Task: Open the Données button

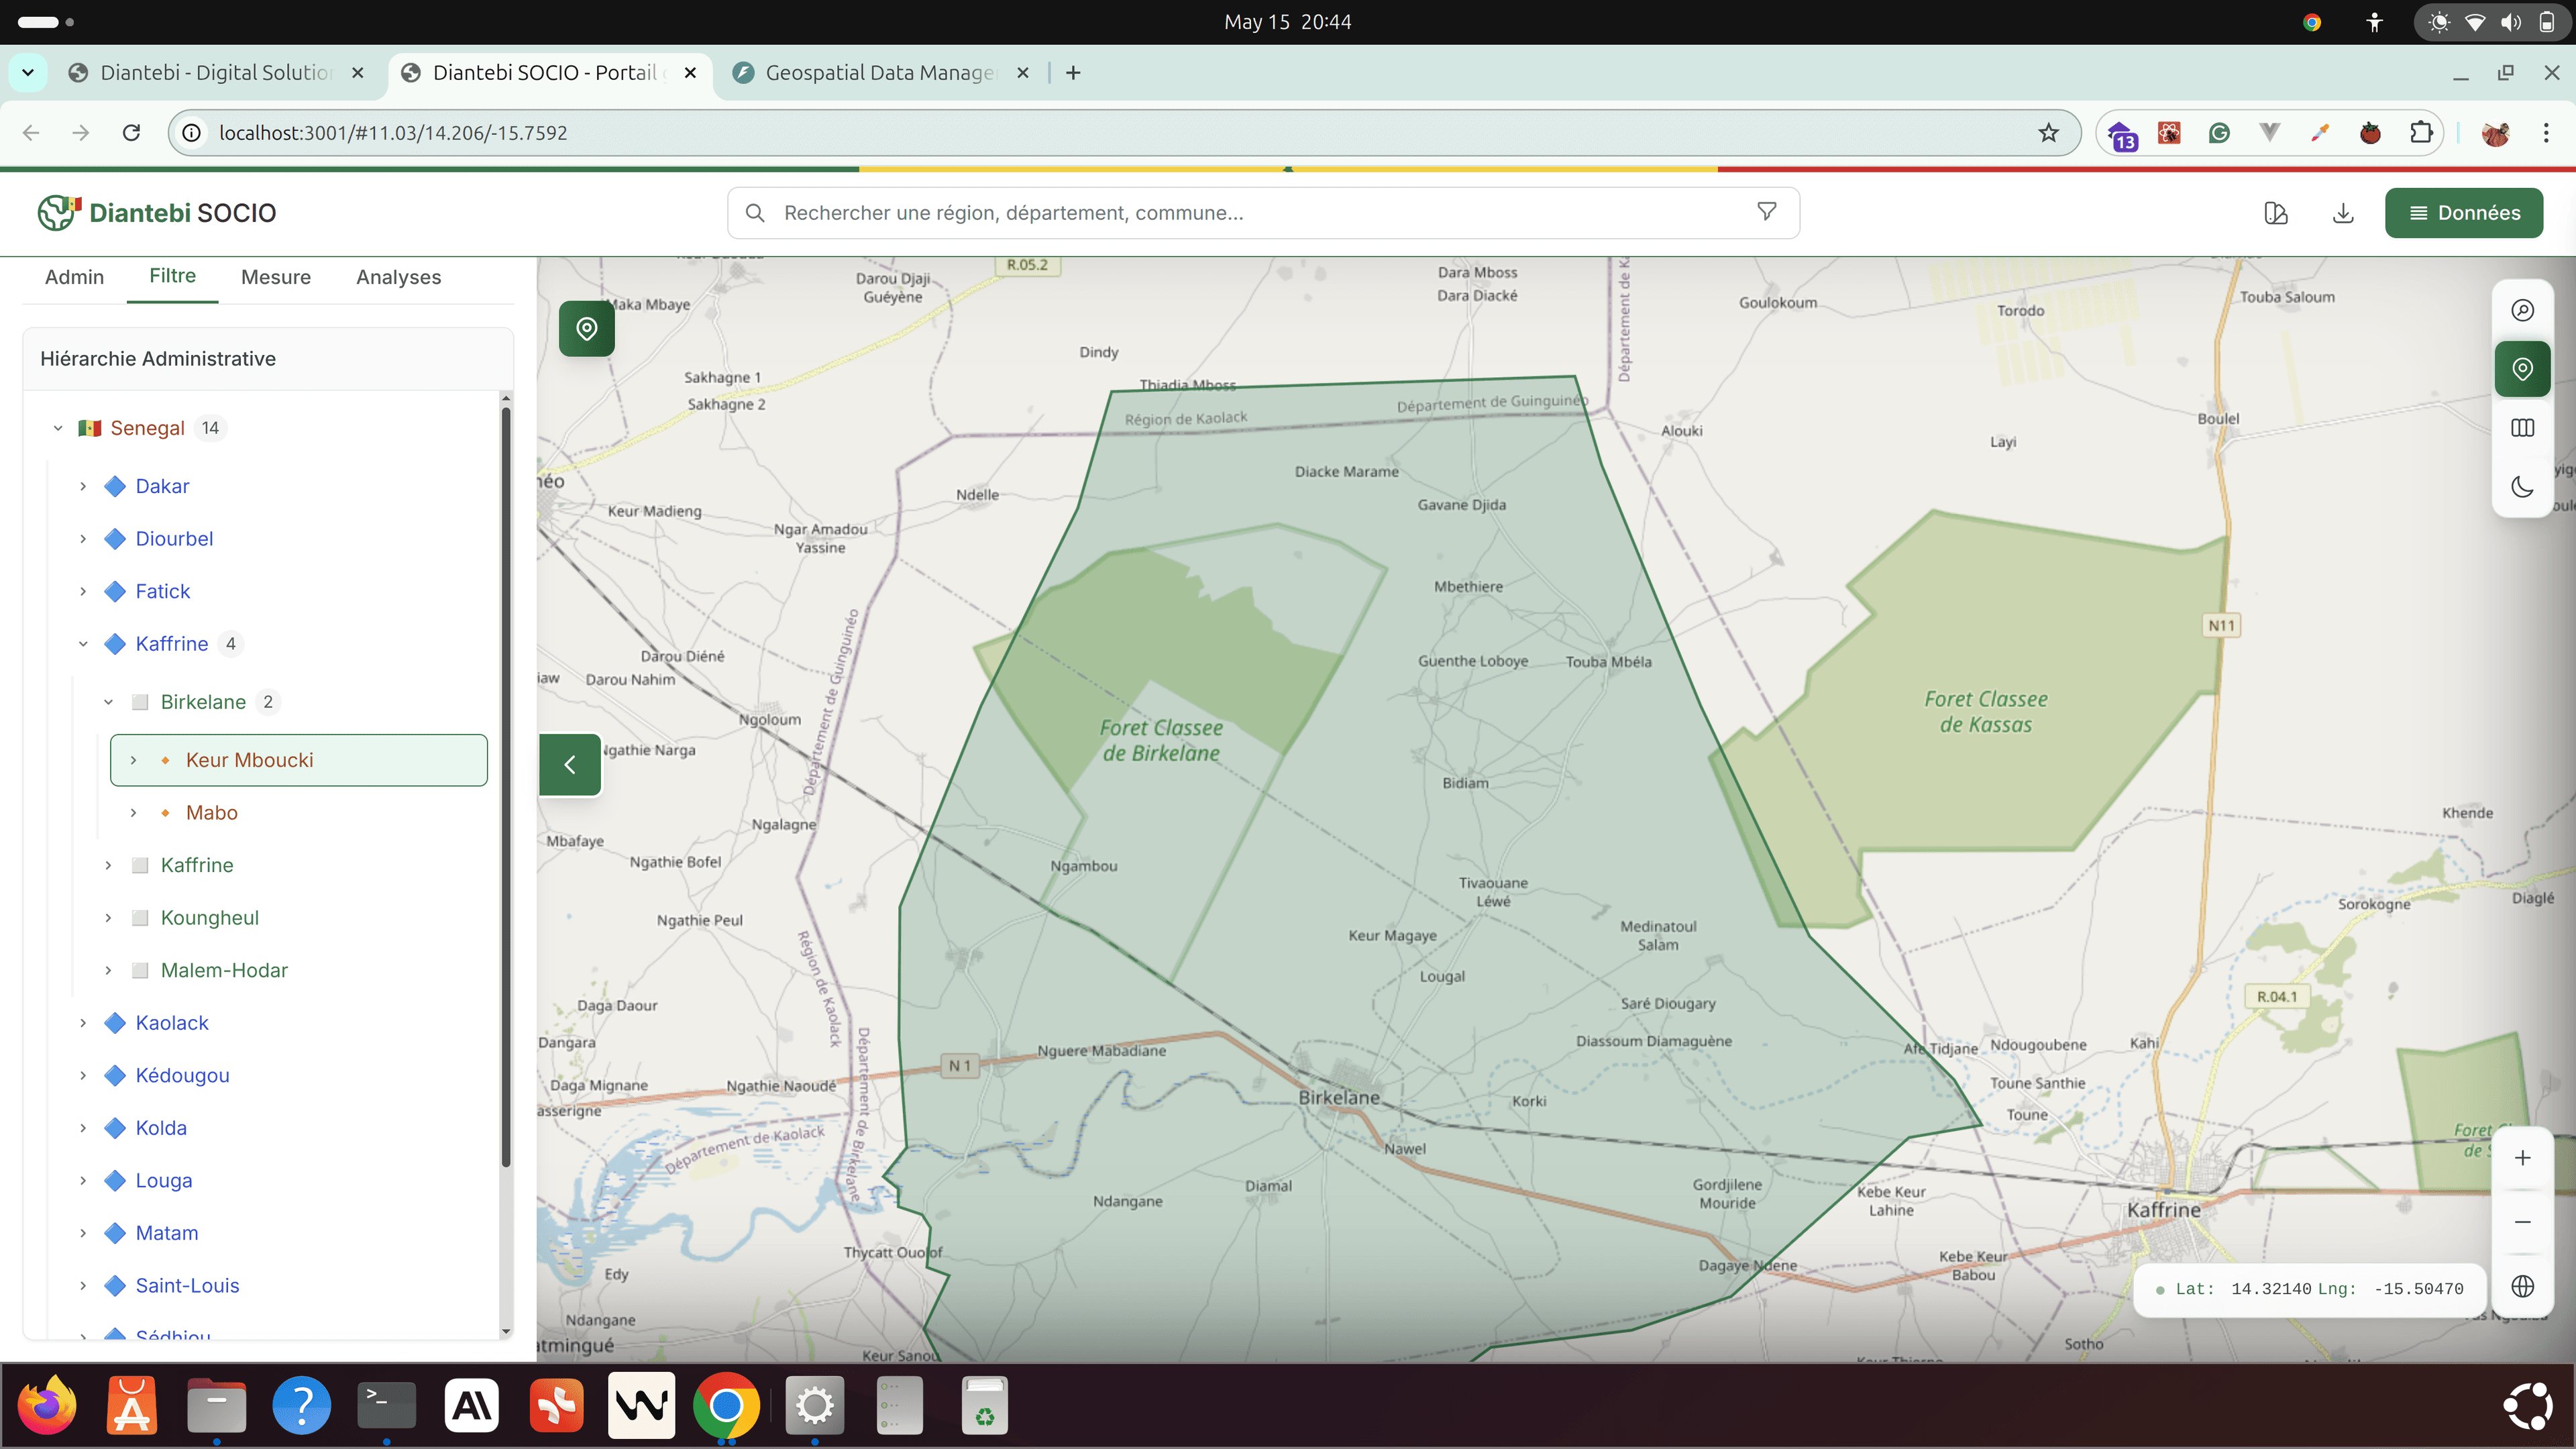Action: point(2463,213)
